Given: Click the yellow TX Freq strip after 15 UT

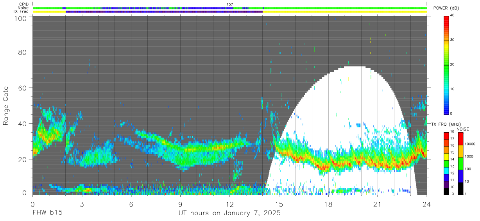Looking at the screenshot, I should pyautogui.click(x=345, y=12).
